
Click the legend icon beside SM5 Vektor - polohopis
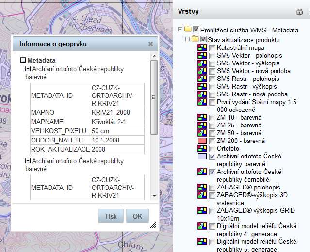[202, 56]
